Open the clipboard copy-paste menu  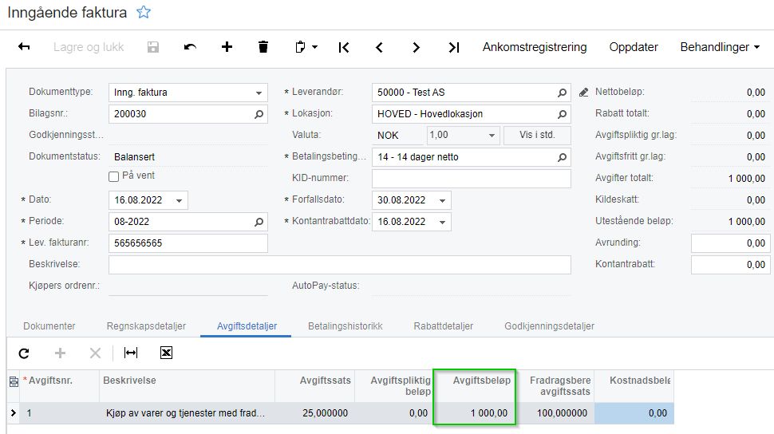click(x=306, y=47)
